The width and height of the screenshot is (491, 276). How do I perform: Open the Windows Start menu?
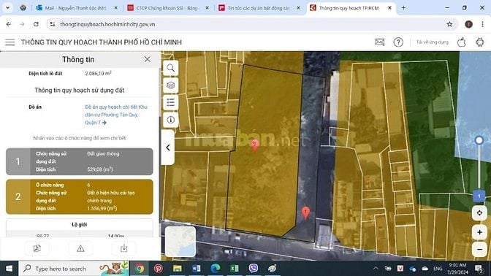(x=9, y=269)
